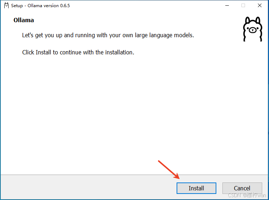The height and width of the screenshot is (200, 269).
Task: Click the disabled maximize button
Action: click(x=243, y=5)
